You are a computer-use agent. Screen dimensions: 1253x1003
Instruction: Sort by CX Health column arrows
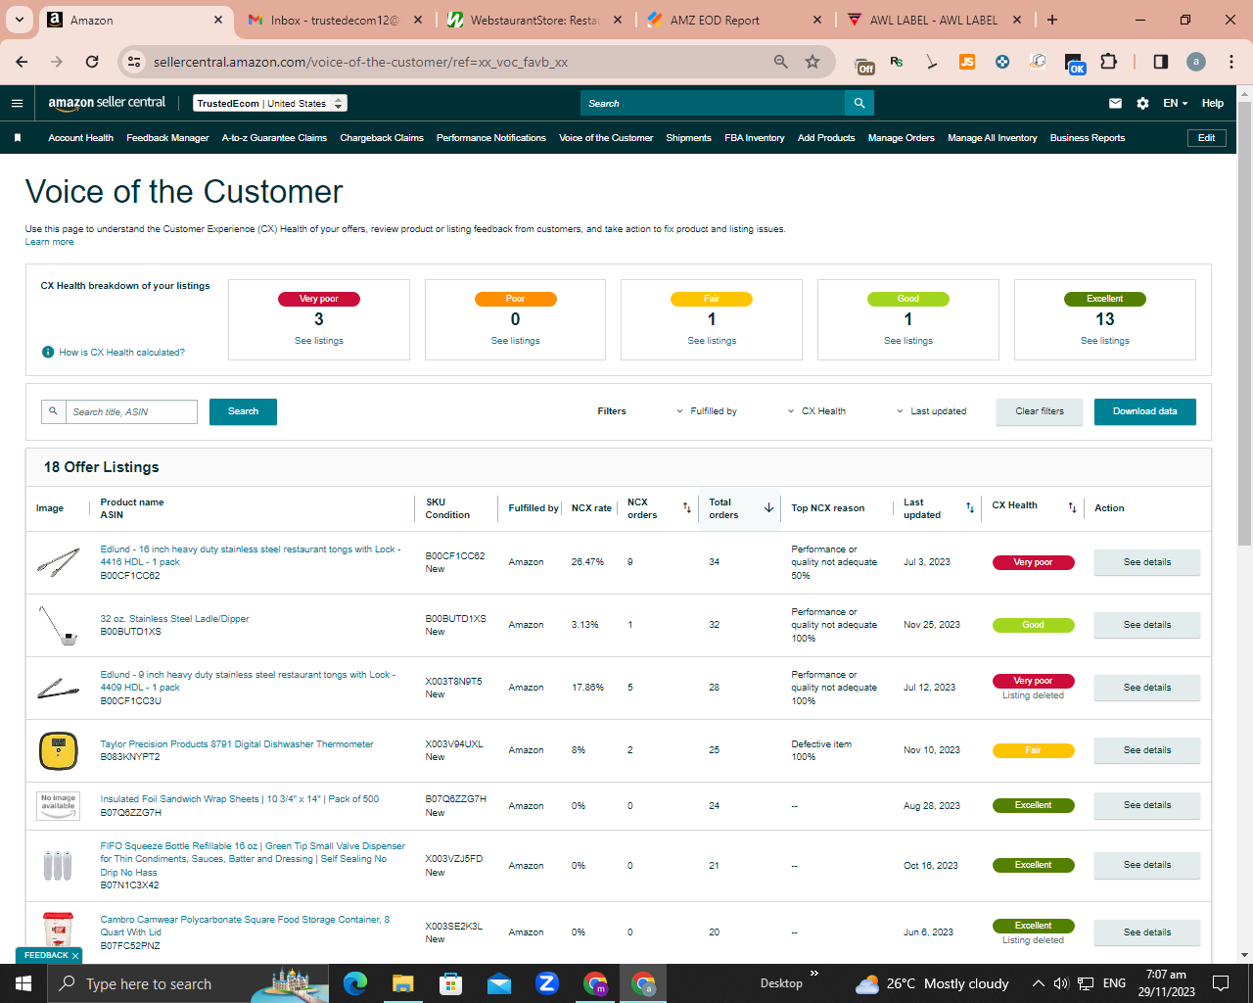point(1072,507)
